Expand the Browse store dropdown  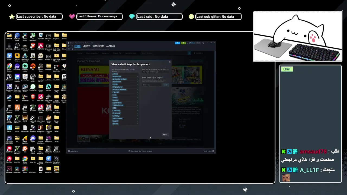coord(80,53)
